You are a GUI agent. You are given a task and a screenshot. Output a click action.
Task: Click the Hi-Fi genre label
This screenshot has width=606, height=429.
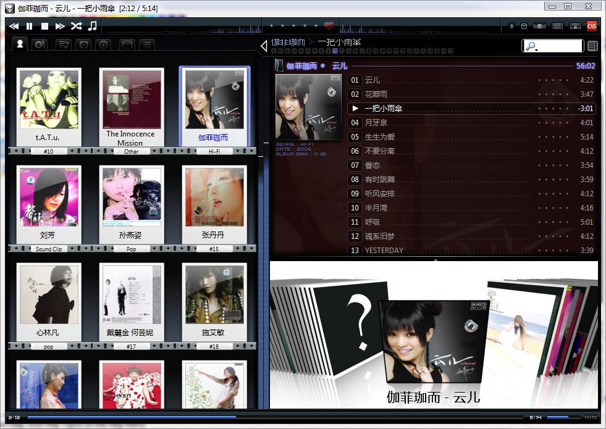214,151
